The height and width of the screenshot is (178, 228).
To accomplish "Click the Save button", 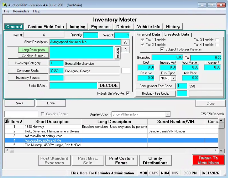I will [20, 103].
